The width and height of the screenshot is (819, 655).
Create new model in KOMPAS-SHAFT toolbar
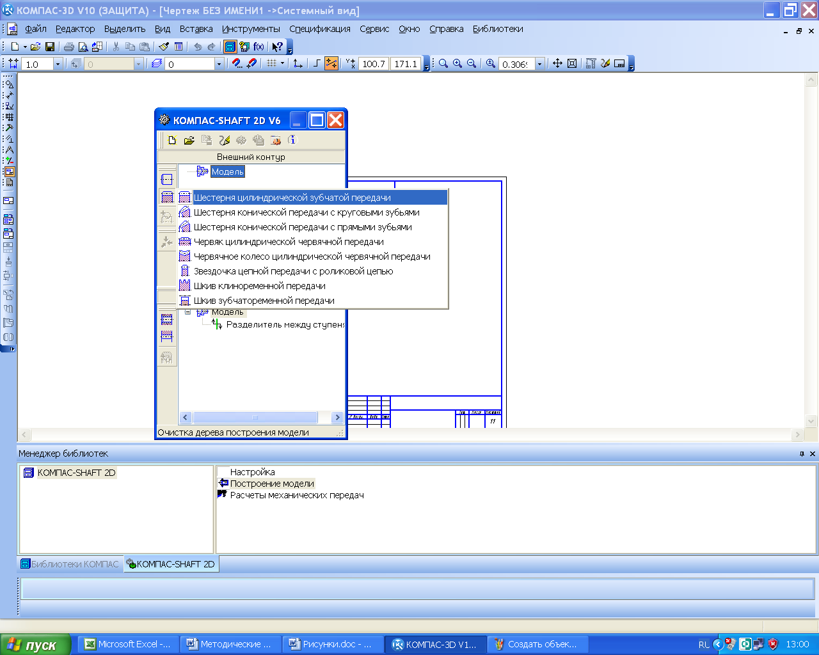pos(172,141)
